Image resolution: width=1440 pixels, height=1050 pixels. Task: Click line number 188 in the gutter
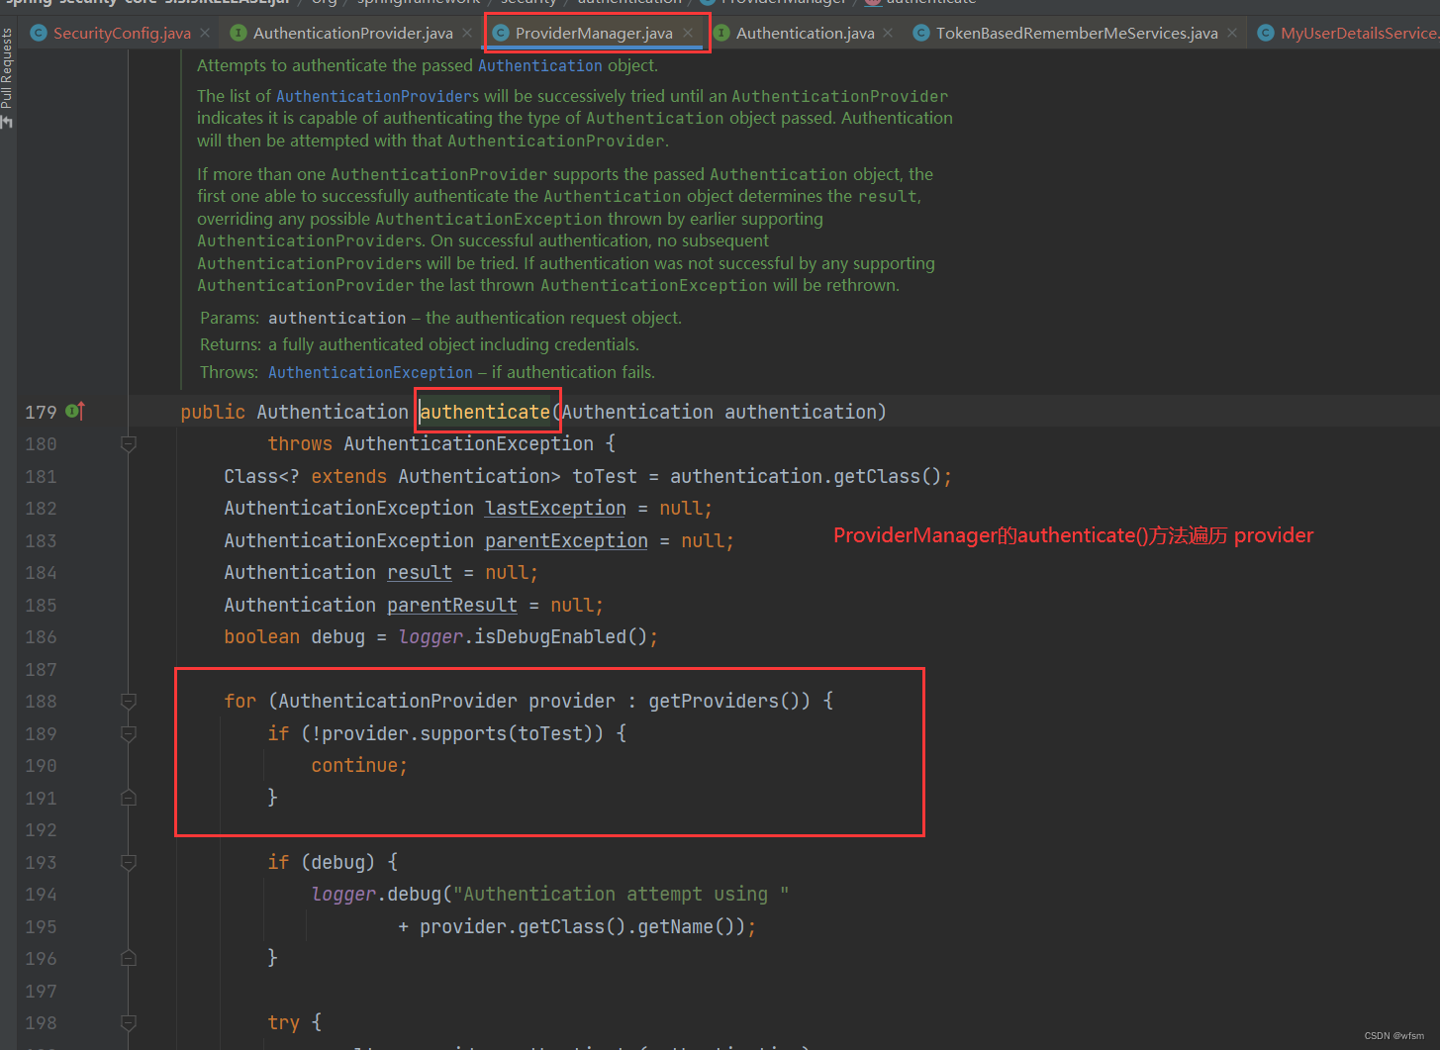coord(41,701)
